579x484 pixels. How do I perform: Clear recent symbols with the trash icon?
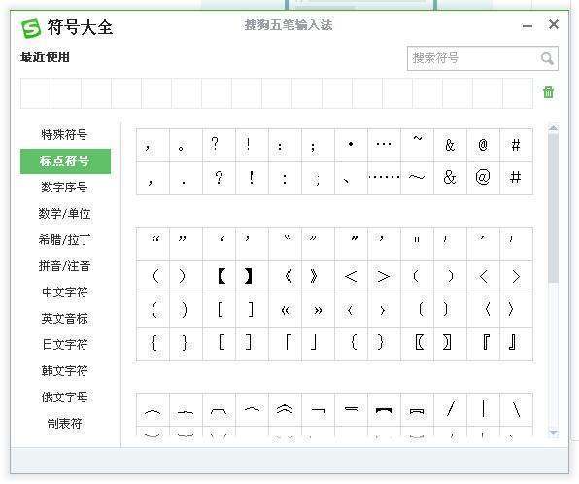548,92
